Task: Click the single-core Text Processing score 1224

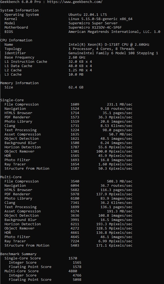Action: [x=75, y=130]
